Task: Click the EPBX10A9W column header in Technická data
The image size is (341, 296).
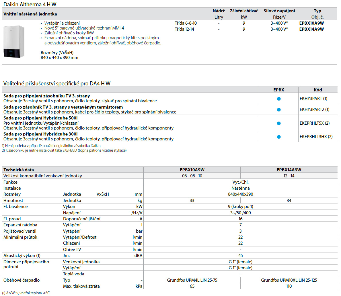Action: [192, 170]
